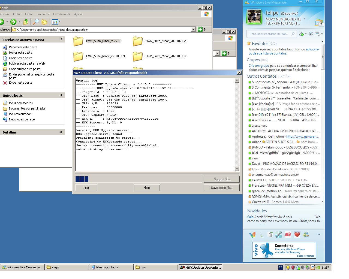Expand the Detalhes panel
The height and width of the screenshot is (279, 349).
point(61,132)
